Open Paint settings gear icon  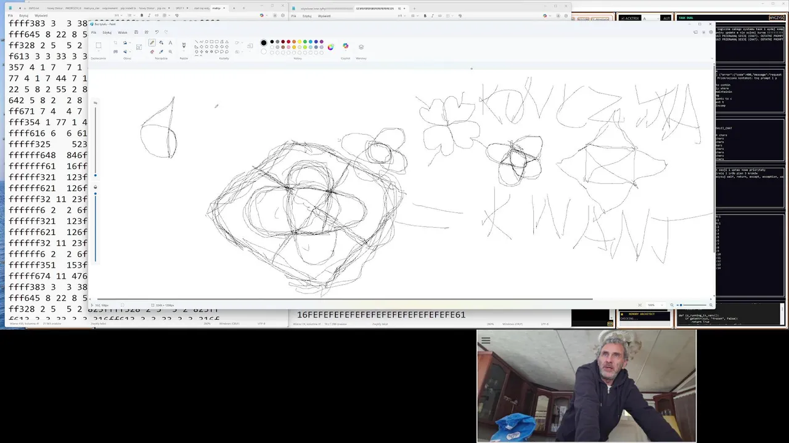point(711,32)
